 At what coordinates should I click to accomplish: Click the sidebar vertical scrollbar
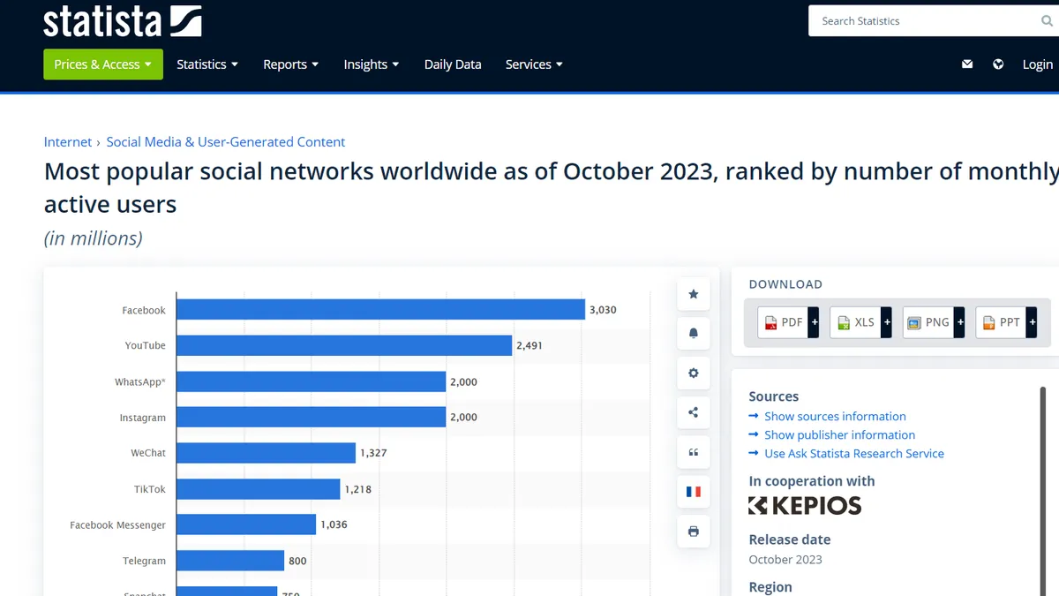click(1042, 490)
